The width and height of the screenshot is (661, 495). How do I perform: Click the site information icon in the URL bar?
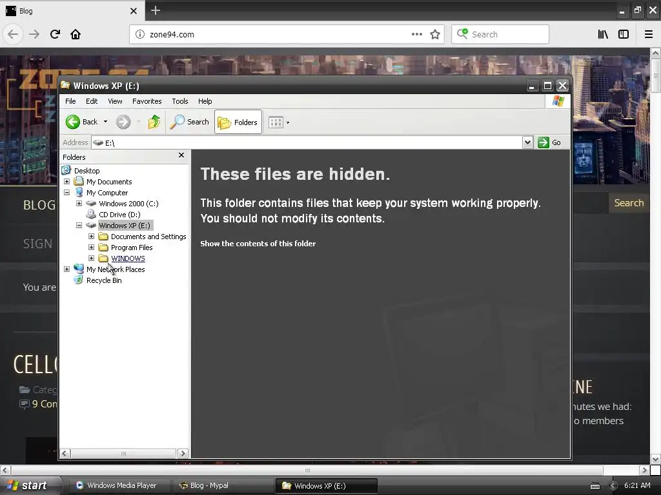140,34
